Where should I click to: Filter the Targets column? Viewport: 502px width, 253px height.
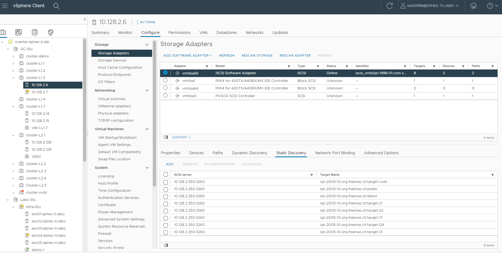coord(434,66)
